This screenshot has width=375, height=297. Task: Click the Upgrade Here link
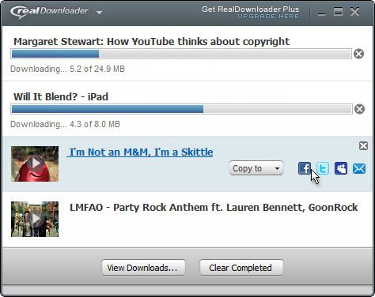[x=268, y=17]
